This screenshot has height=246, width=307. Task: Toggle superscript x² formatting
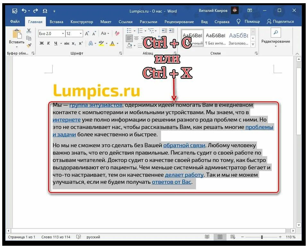coord(81,43)
